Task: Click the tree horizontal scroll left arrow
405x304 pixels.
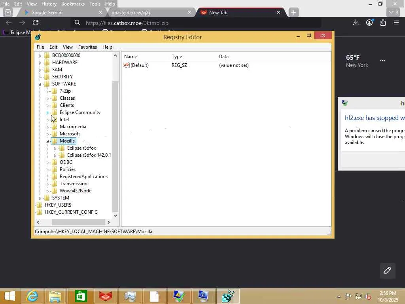Action: pos(38,222)
